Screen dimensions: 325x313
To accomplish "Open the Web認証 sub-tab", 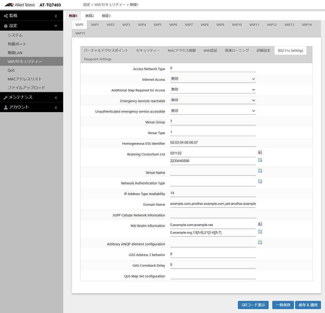I will pyautogui.click(x=210, y=51).
